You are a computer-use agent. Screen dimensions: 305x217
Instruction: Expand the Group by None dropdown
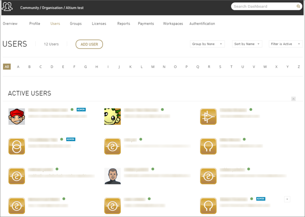pos(207,44)
